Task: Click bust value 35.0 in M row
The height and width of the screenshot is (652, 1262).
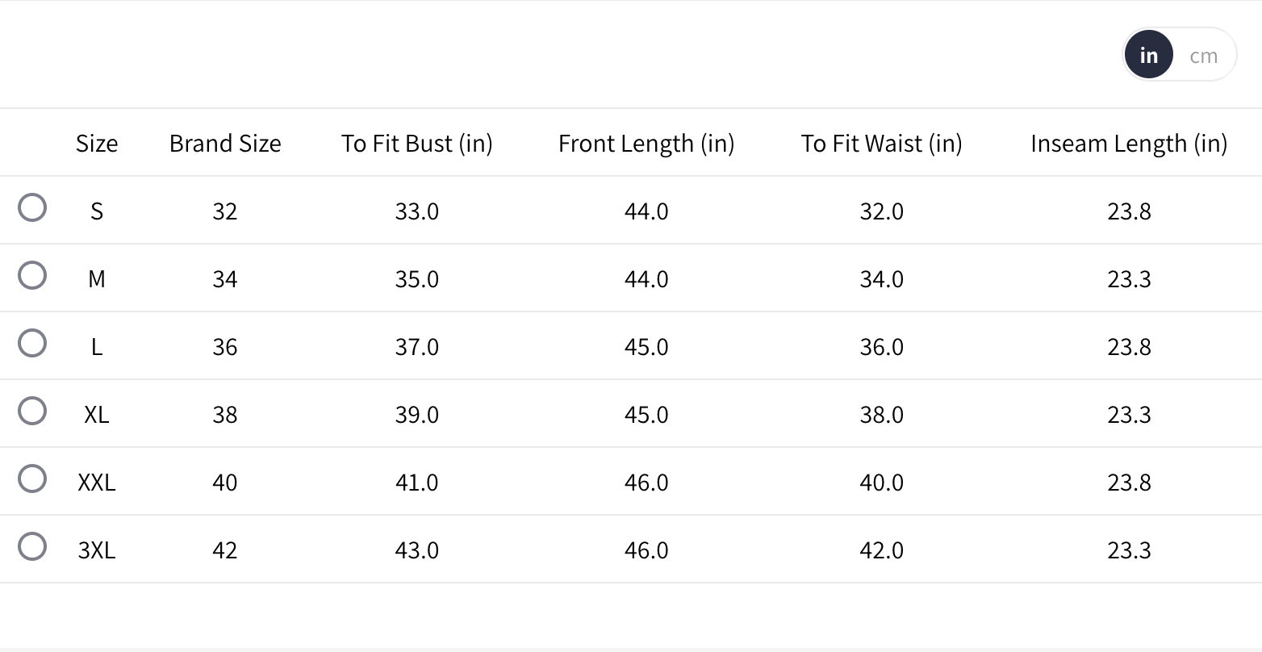Action: pos(416,279)
